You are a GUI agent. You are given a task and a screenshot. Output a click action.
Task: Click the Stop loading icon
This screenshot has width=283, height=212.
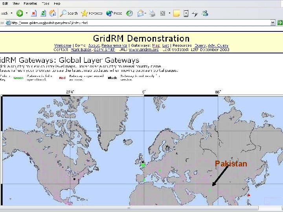tap(34, 13)
